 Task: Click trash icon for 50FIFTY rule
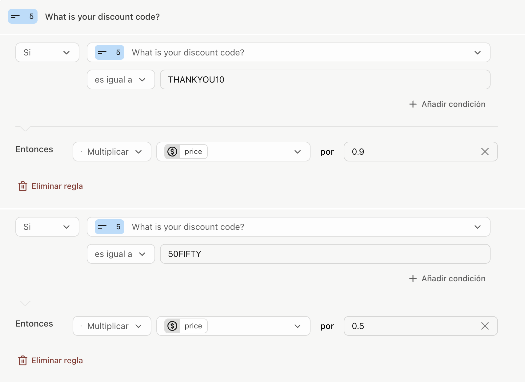click(23, 360)
